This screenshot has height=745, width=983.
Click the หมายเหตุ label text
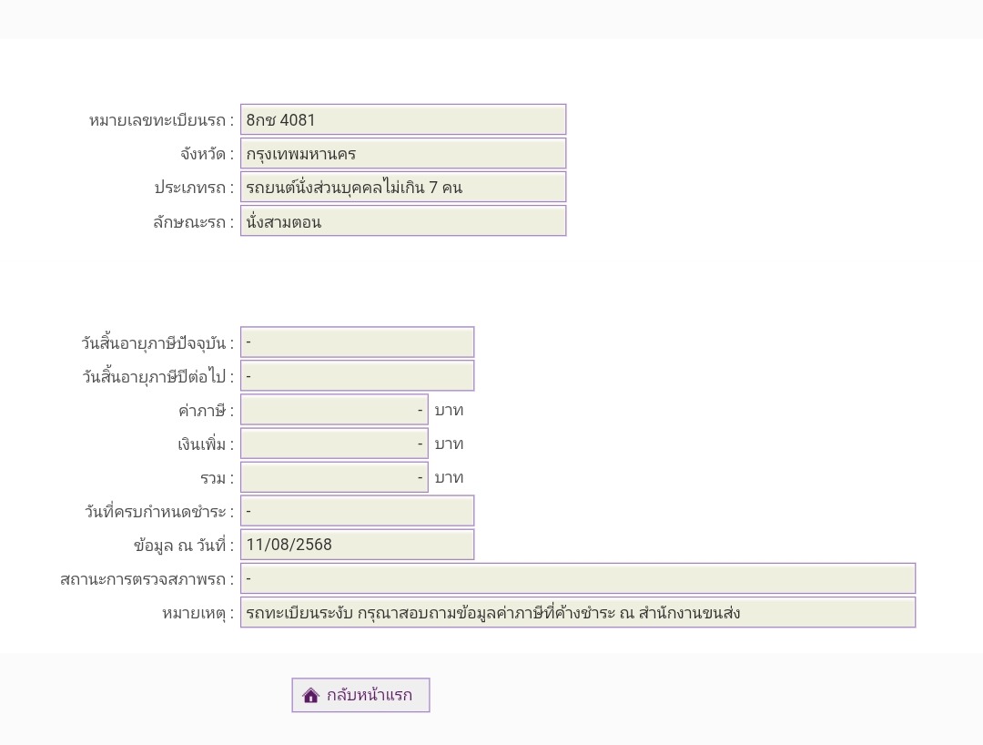[x=197, y=613]
